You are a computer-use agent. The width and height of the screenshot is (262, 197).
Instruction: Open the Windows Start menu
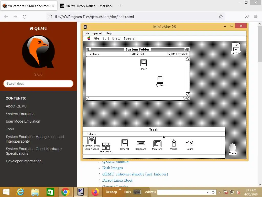[x=6, y=192]
